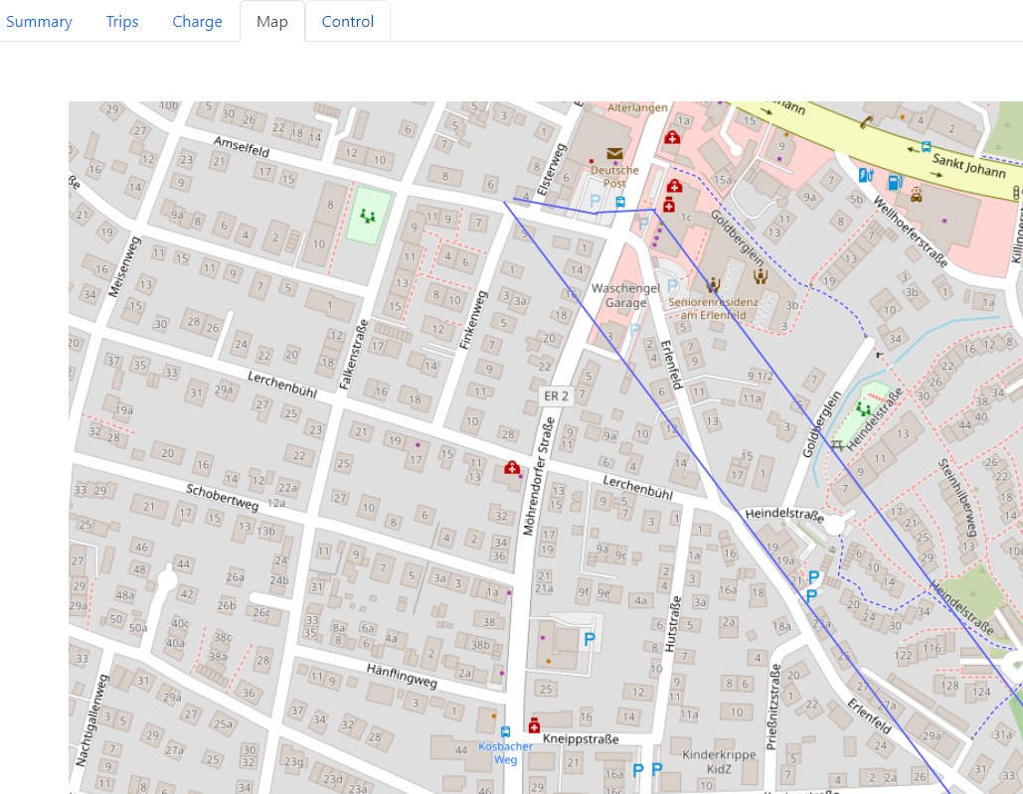Screen dimensions: 1023x794
Task: View the Charge tab
Action: coord(197,21)
